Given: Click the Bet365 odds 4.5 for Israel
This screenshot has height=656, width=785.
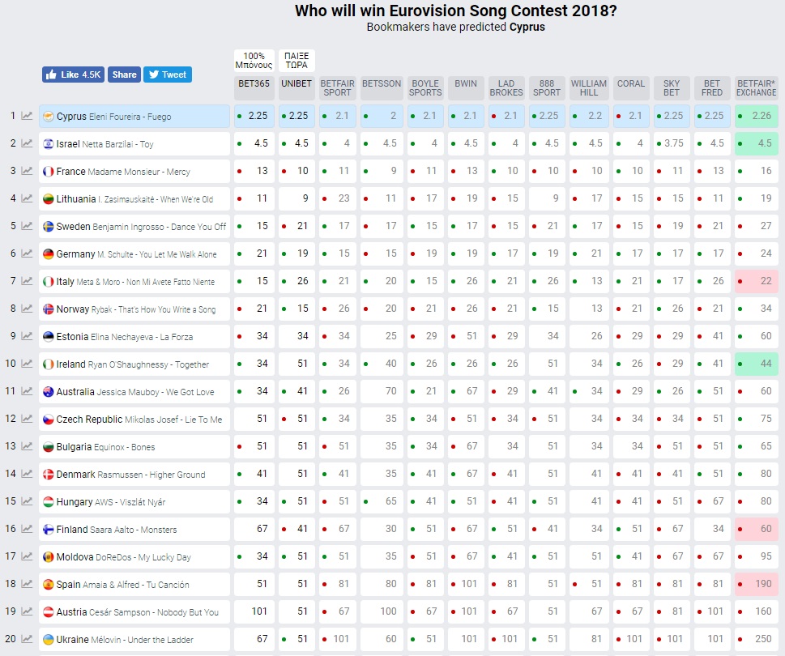Looking at the screenshot, I should point(254,144).
